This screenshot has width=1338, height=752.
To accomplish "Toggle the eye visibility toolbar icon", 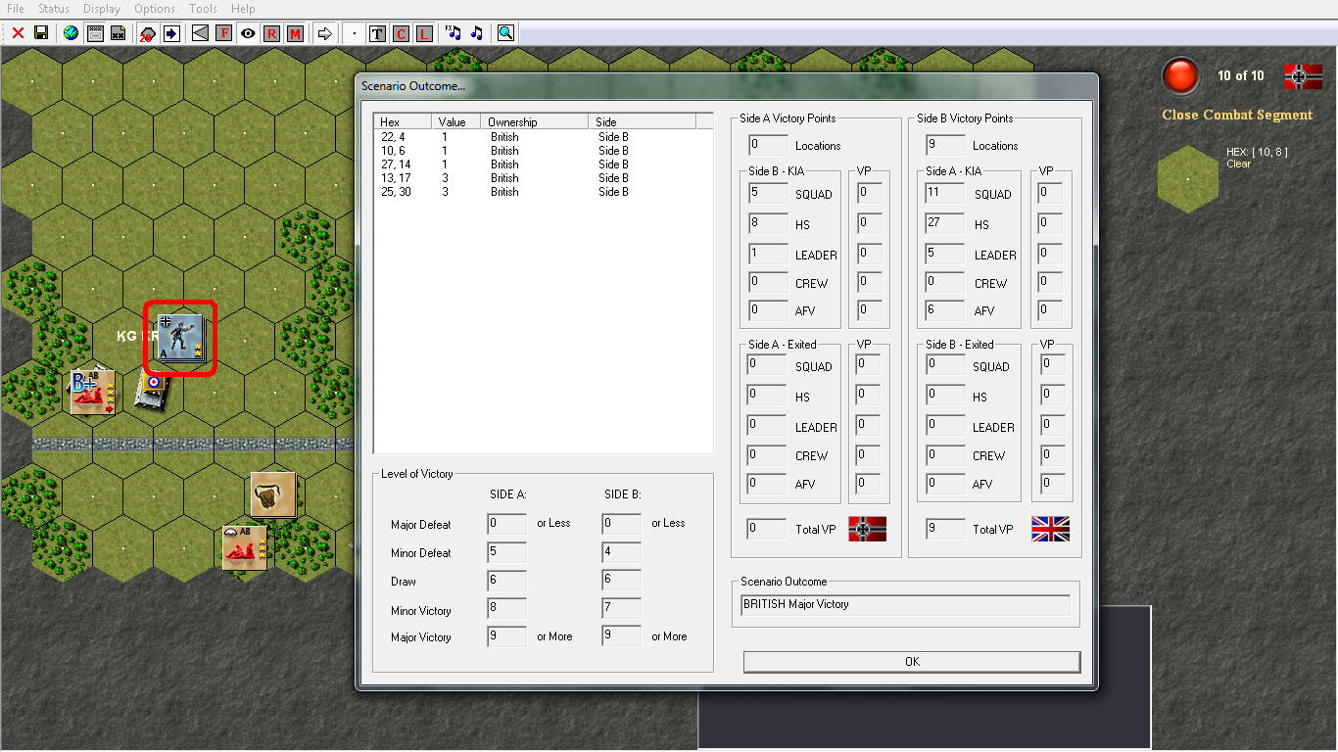I will (248, 33).
